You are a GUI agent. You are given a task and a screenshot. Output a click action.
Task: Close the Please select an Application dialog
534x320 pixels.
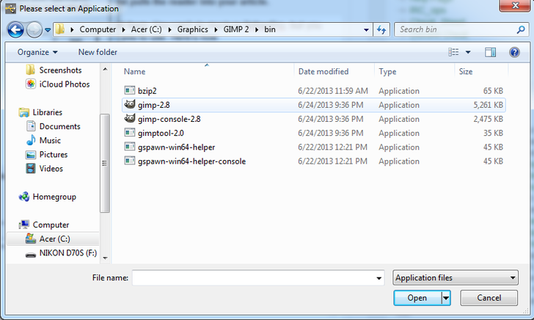coord(515,5)
